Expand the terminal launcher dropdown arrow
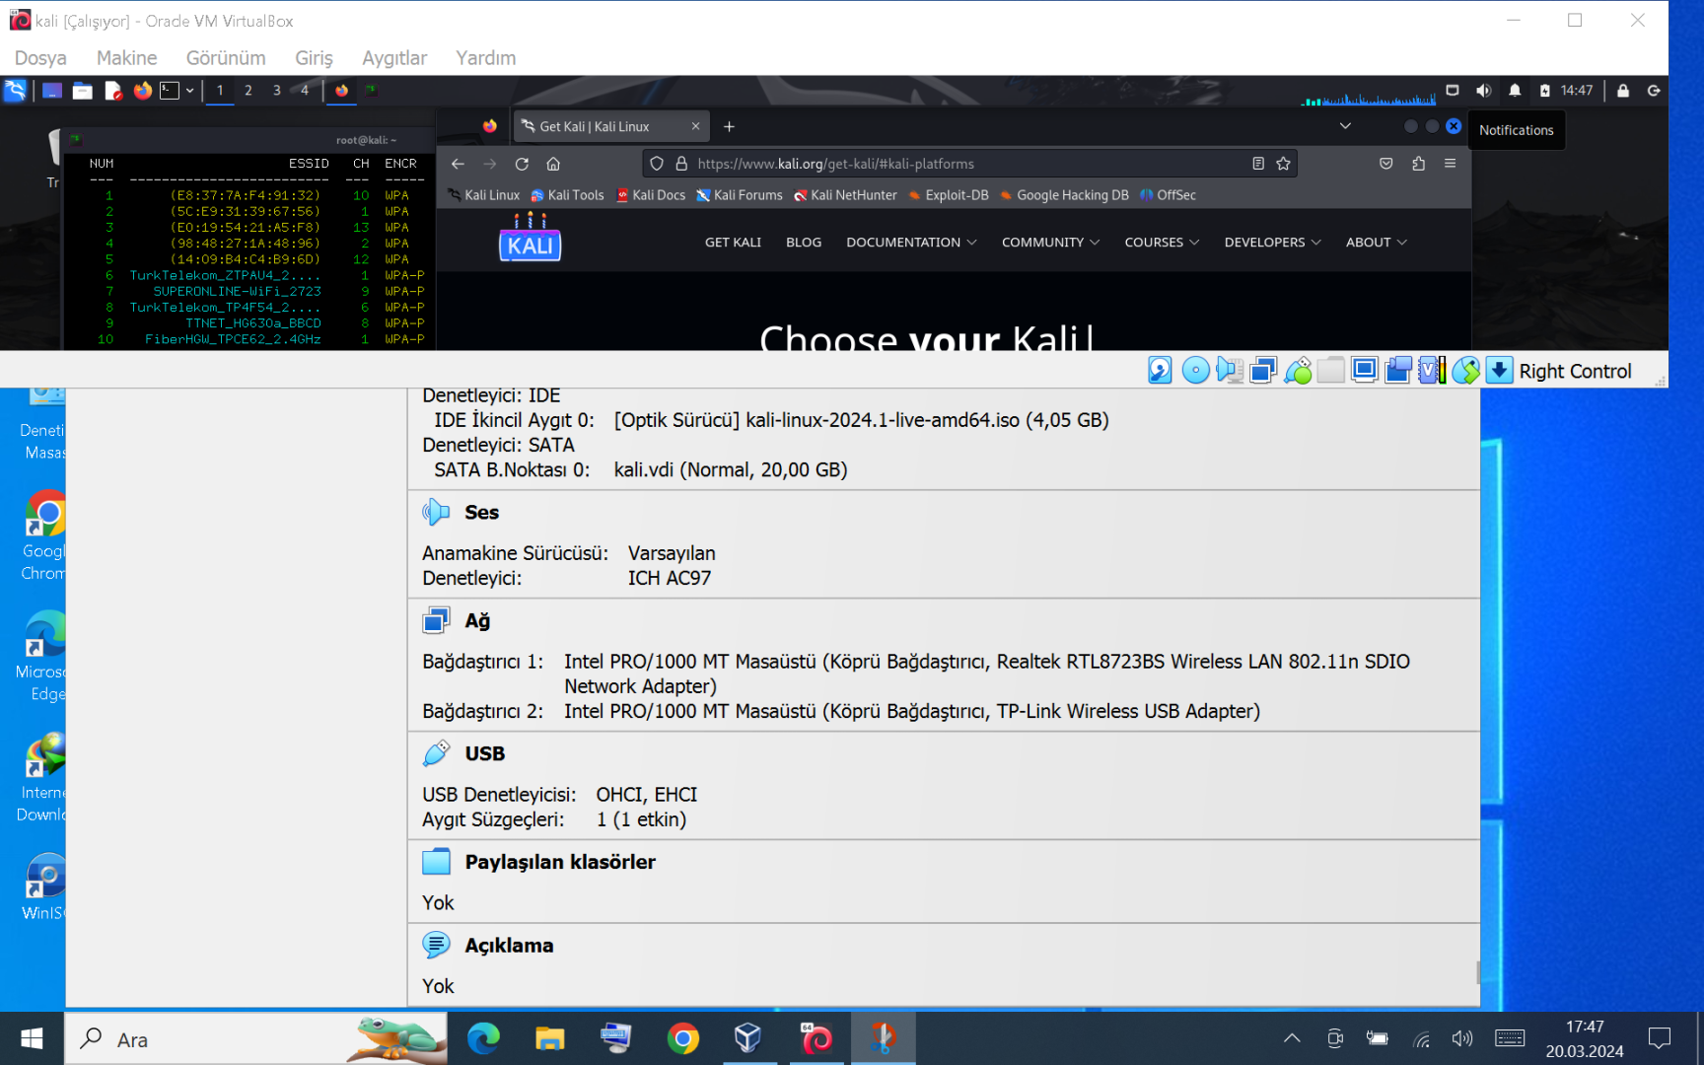Viewport: 1704px width, 1065px height. click(190, 91)
